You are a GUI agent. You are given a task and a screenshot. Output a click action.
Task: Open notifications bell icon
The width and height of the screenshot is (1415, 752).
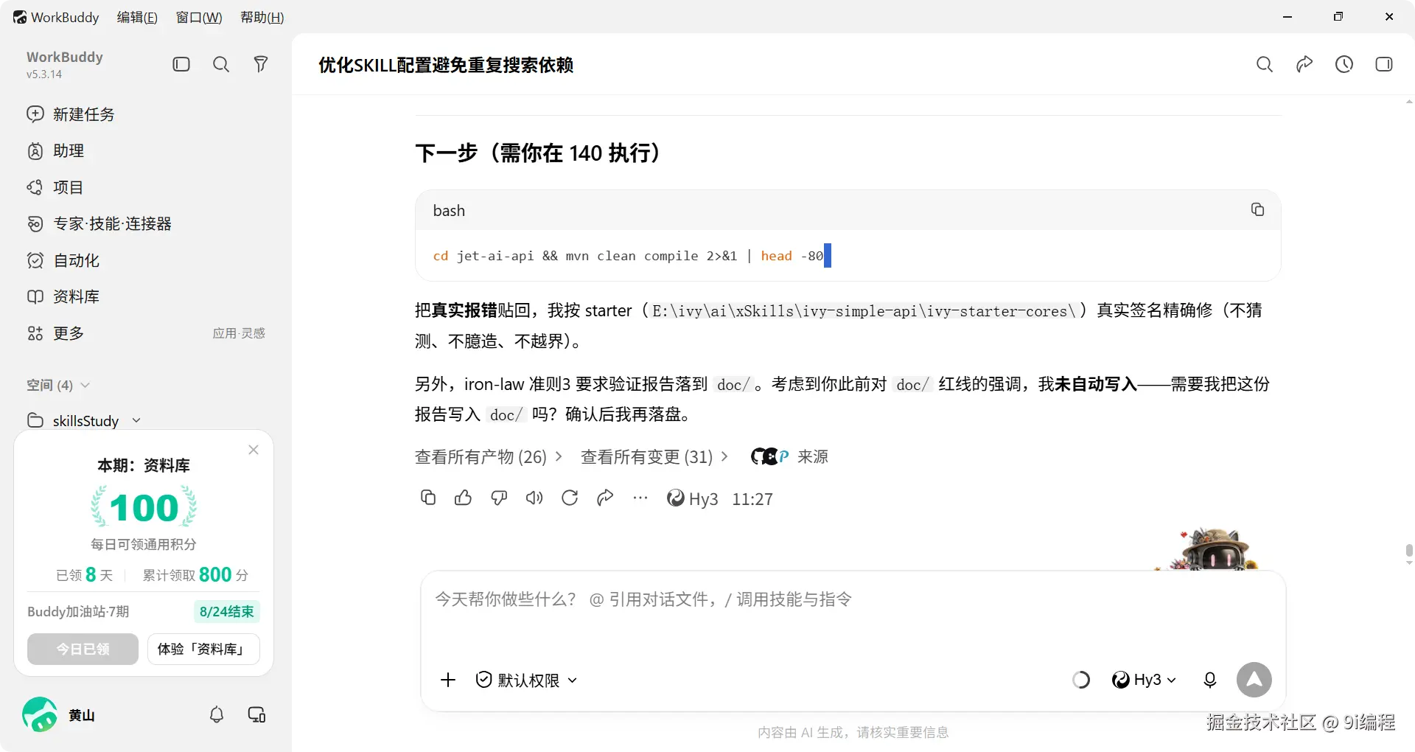click(217, 714)
